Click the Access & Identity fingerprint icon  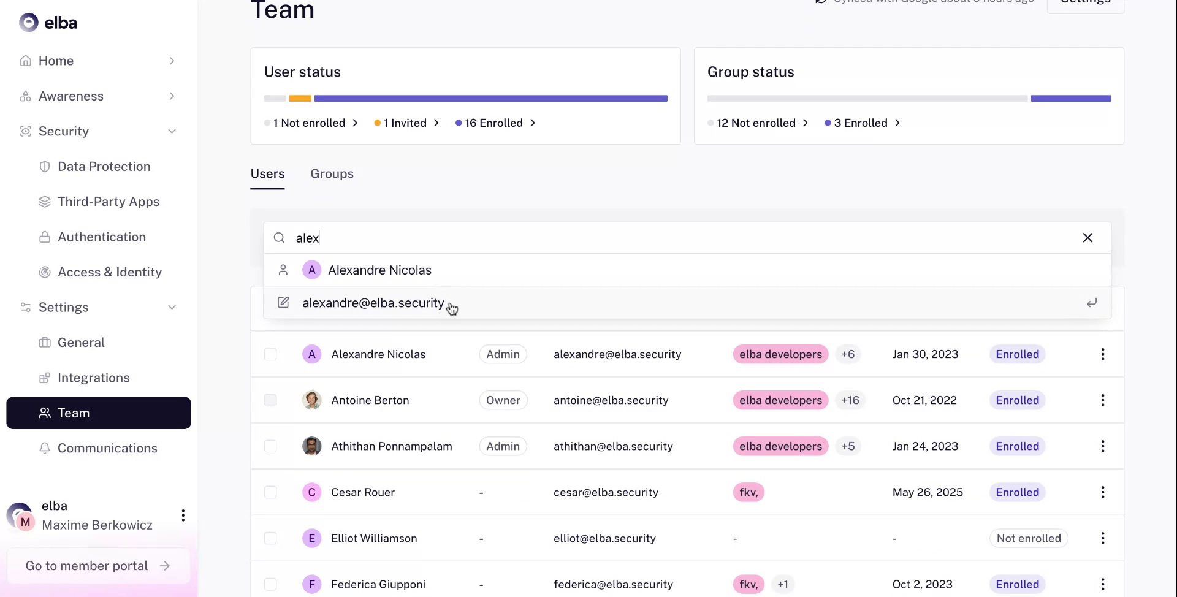[44, 272]
